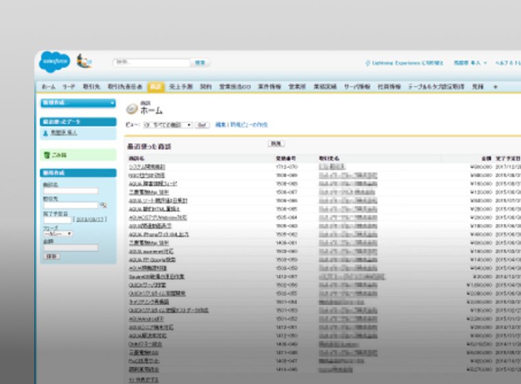Click the 新規 button above the opportunities list
Screen dimensions: 521x384
(276, 143)
